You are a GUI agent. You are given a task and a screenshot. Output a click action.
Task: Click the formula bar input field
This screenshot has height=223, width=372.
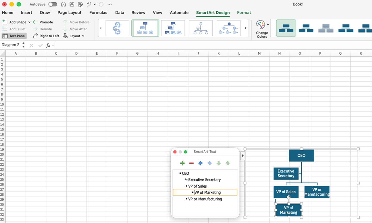click(213, 45)
